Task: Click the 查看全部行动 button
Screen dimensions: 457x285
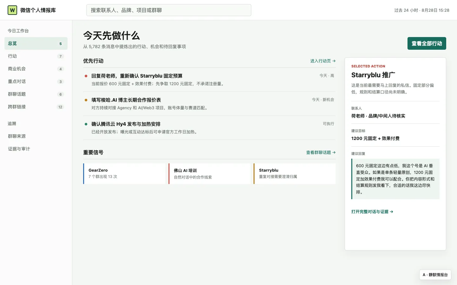Action: [x=427, y=43]
